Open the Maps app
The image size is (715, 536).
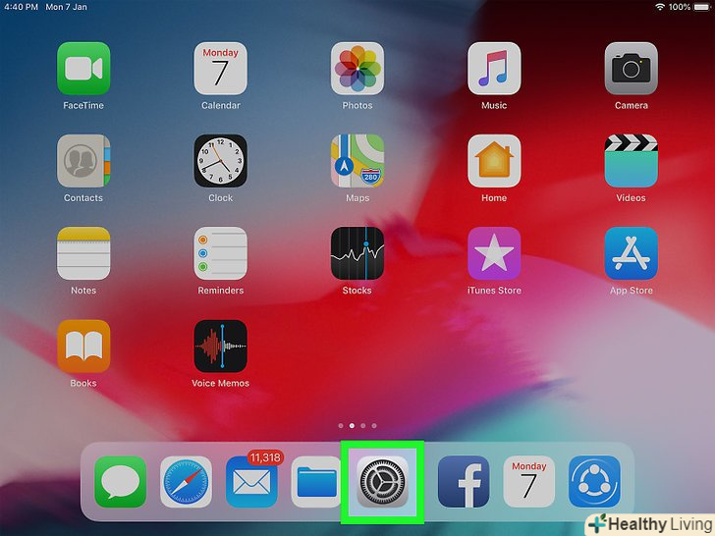click(x=357, y=160)
